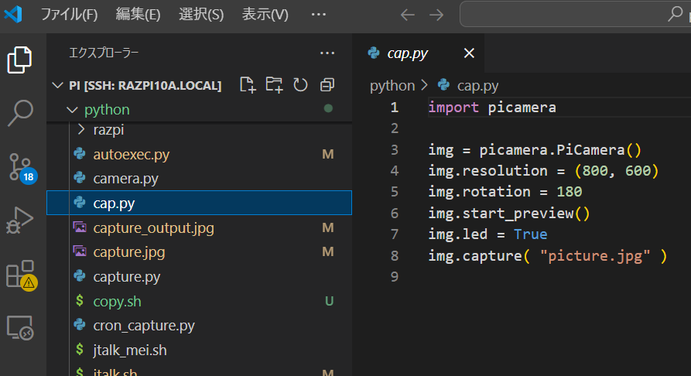Click the python breadcrumb in editor

tap(392, 85)
